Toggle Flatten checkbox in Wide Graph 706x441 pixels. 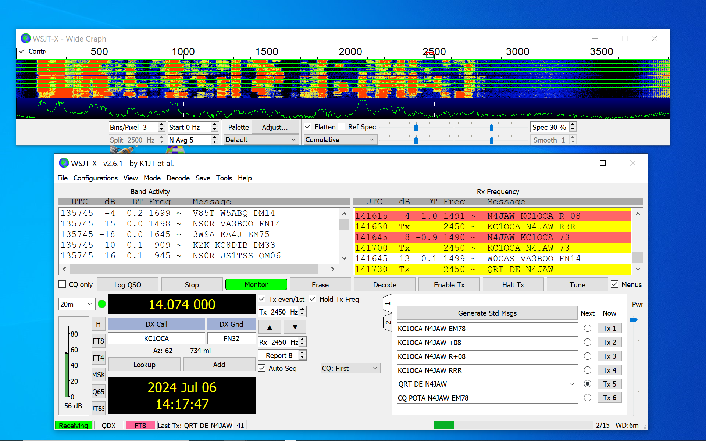[308, 126]
